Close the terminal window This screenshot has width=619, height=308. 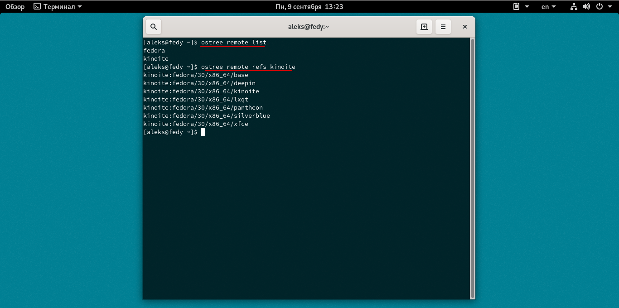tap(464, 27)
